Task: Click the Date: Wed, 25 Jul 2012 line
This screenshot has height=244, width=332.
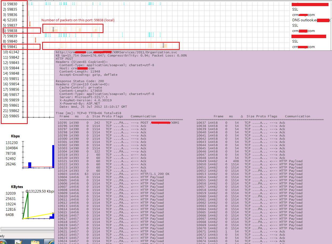Action: coord(93,107)
